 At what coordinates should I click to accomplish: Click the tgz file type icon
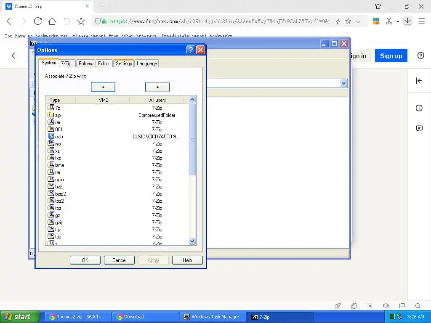pyautogui.click(x=51, y=229)
